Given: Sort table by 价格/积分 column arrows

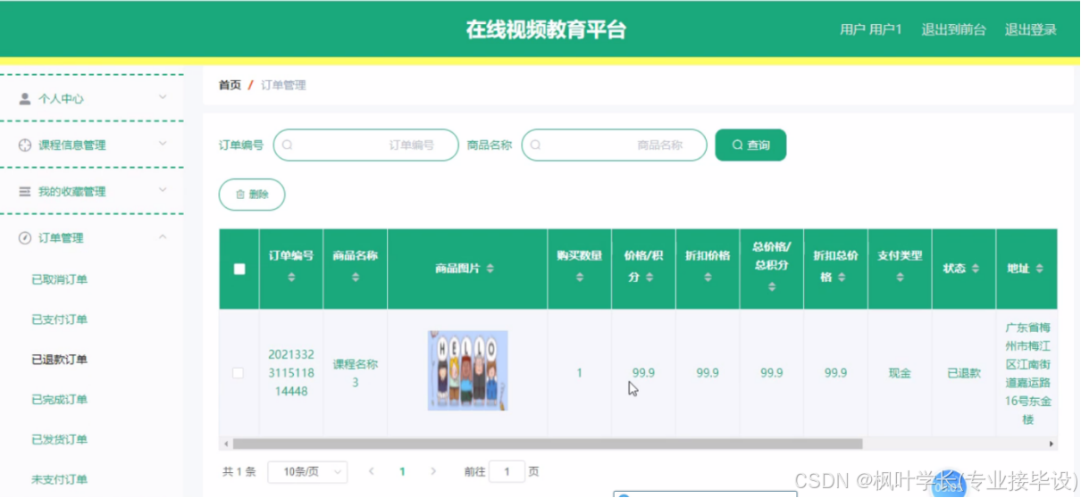Looking at the screenshot, I should [x=649, y=278].
